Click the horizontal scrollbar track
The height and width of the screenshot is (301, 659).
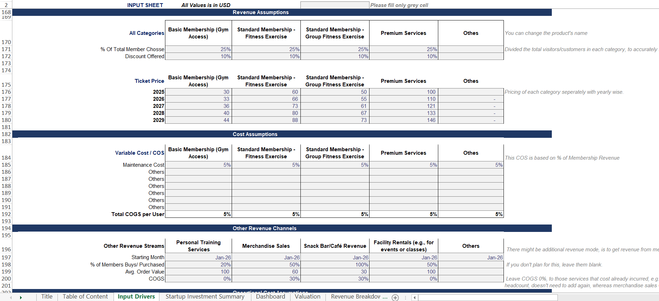[488, 297]
